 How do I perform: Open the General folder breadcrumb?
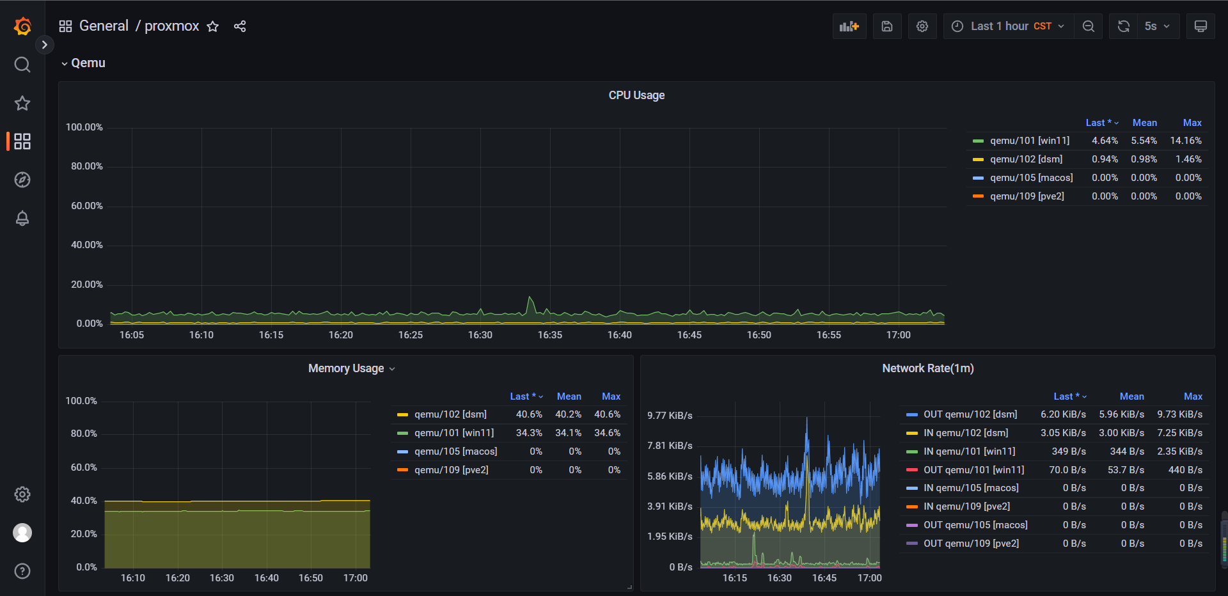pos(104,26)
